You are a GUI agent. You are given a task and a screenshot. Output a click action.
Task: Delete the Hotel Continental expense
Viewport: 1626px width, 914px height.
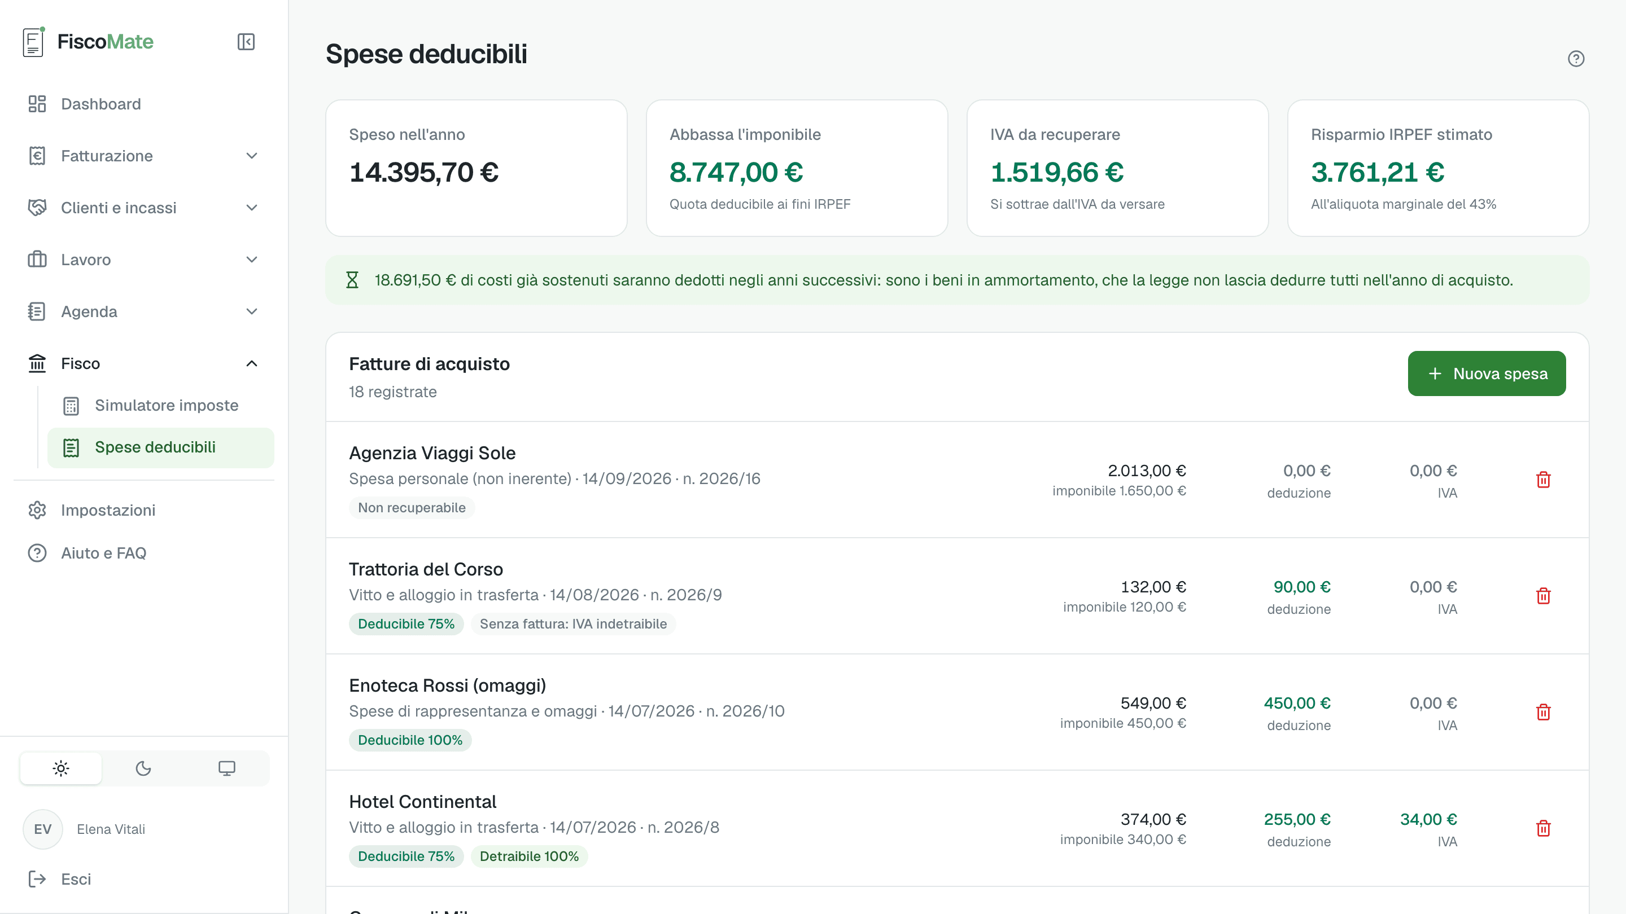point(1544,828)
